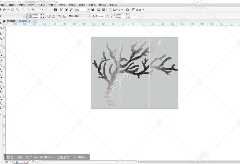Apply page layout to all pages
The image size is (240, 164).
coord(59,16)
